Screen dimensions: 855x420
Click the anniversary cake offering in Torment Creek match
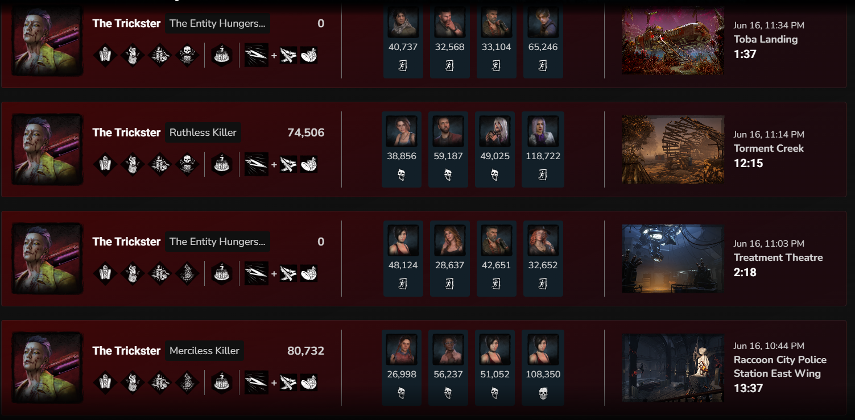(x=222, y=165)
